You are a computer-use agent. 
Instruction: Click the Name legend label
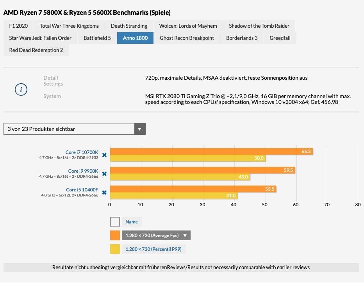point(132,222)
